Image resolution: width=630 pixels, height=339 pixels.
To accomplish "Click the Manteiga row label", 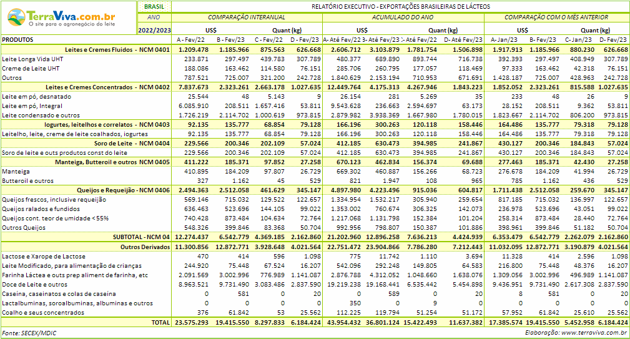I will click(16, 172).
